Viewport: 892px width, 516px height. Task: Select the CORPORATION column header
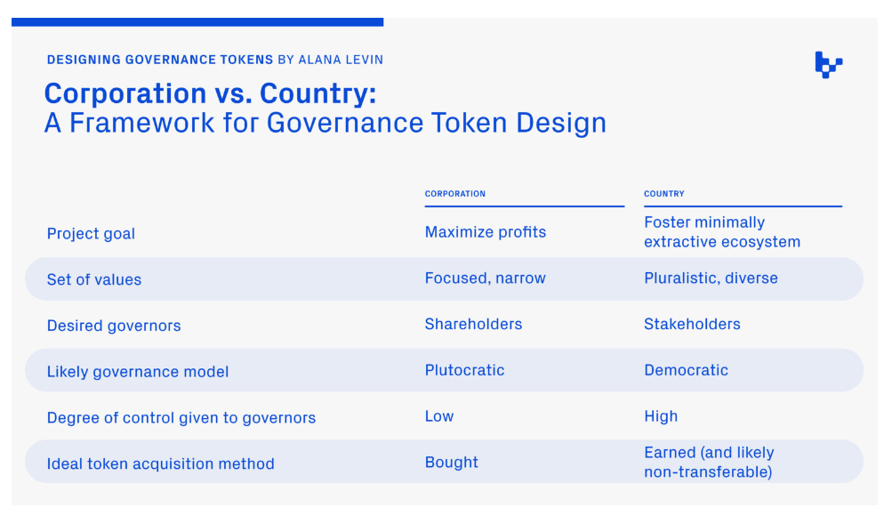[x=455, y=194]
